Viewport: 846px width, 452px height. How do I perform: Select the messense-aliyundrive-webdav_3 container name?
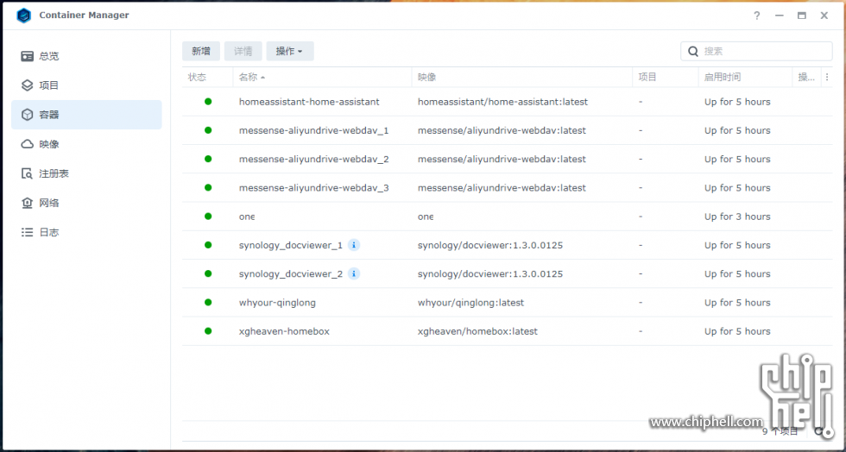(x=314, y=188)
